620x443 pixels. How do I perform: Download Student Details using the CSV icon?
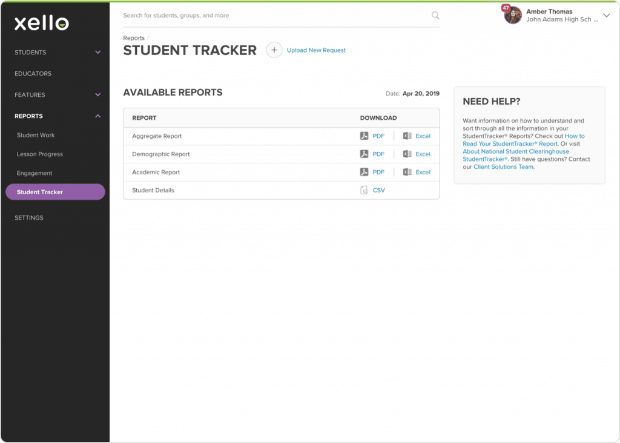coord(364,190)
